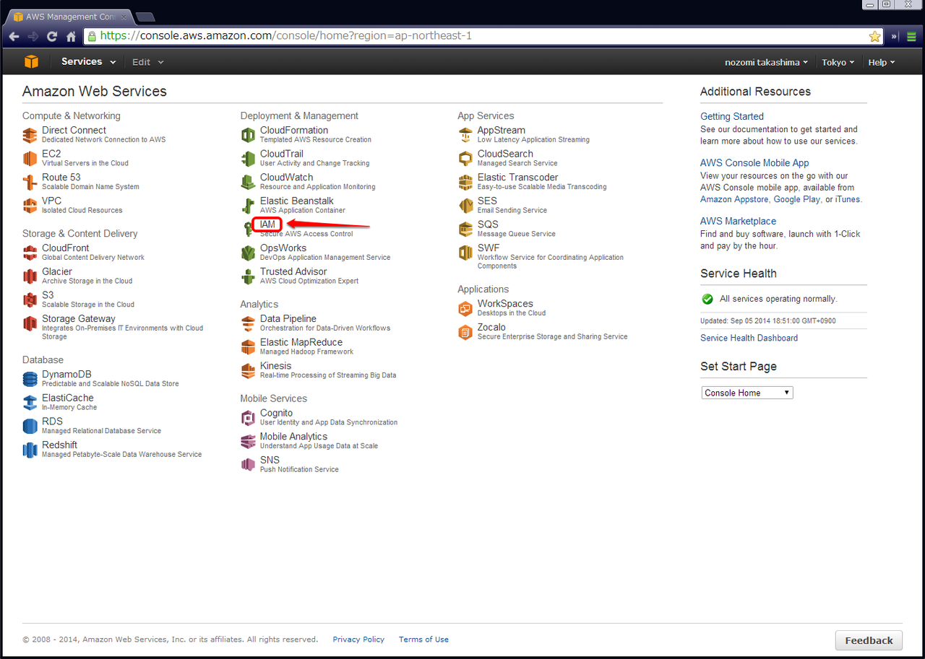Open the Kinesis icon
Viewport: 925px width, 659px height.
pyautogui.click(x=248, y=370)
